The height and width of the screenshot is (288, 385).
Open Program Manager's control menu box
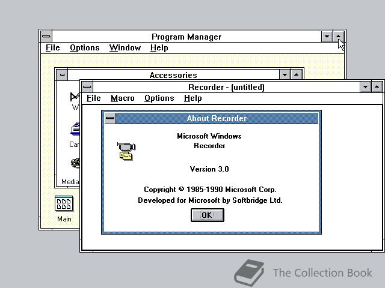(46, 37)
